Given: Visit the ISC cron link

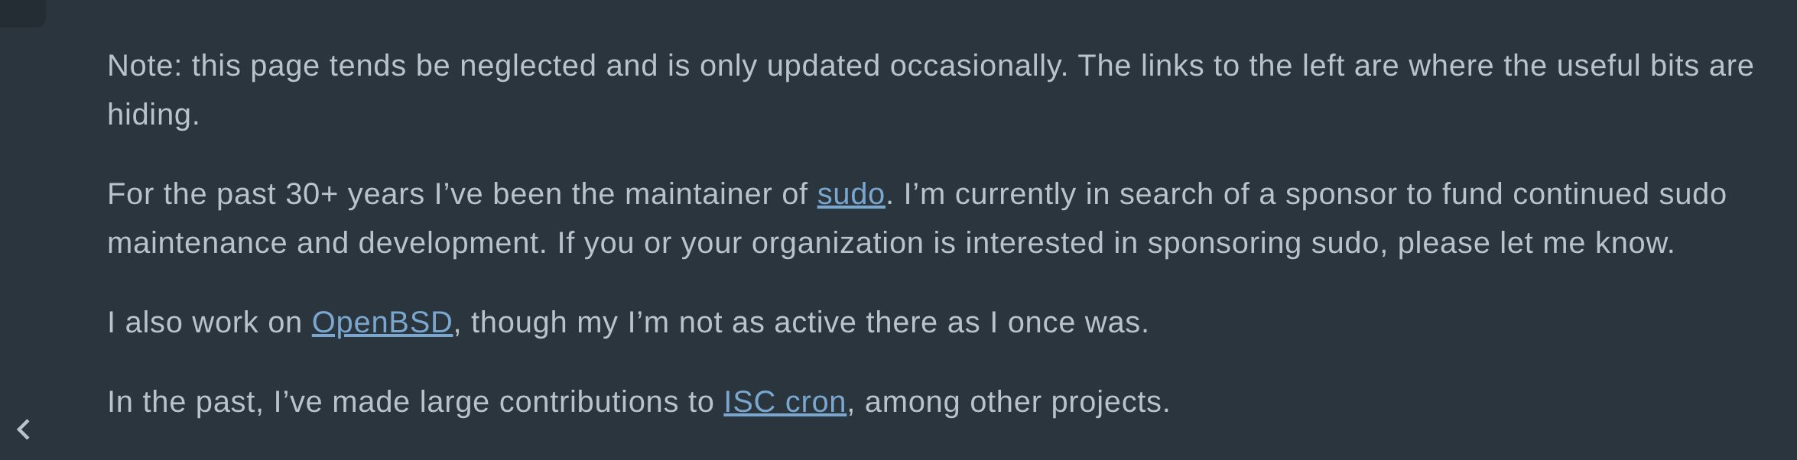Looking at the screenshot, I should click(785, 402).
